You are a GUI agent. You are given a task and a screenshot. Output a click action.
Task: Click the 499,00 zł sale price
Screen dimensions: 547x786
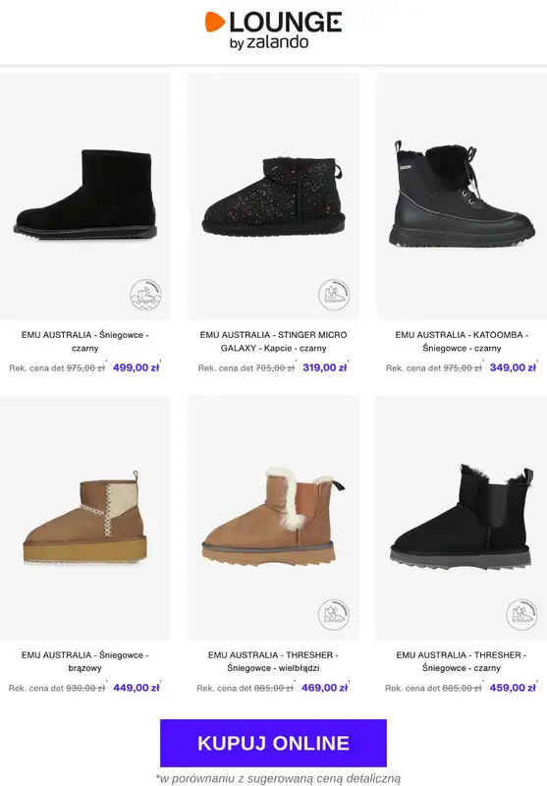point(137,367)
